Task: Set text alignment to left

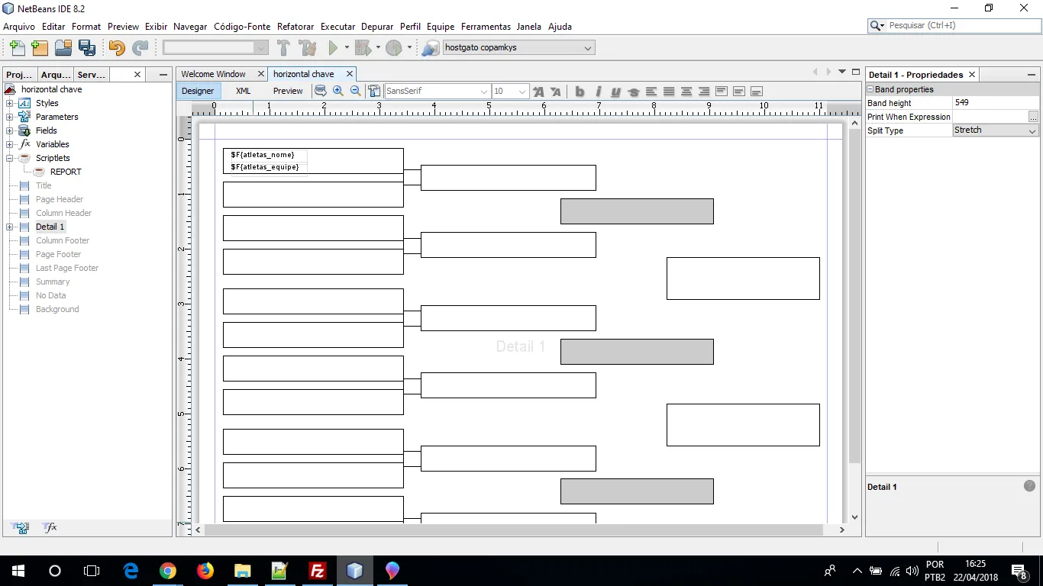Action: point(651,92)
